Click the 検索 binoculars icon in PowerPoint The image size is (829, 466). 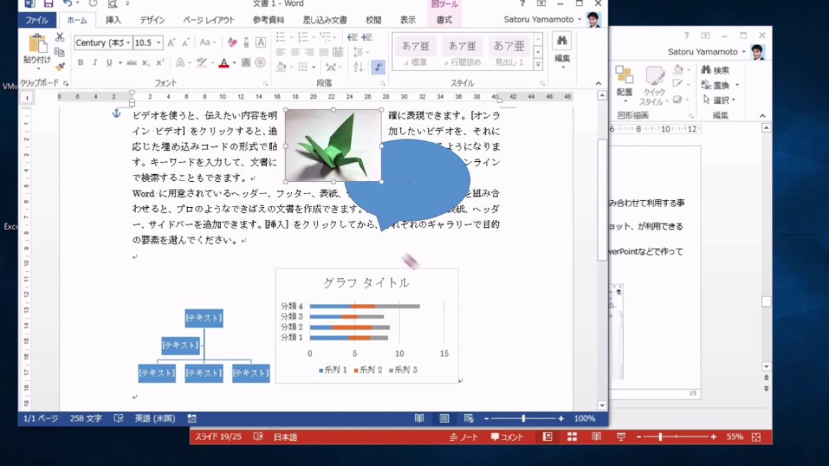[706, 70]
